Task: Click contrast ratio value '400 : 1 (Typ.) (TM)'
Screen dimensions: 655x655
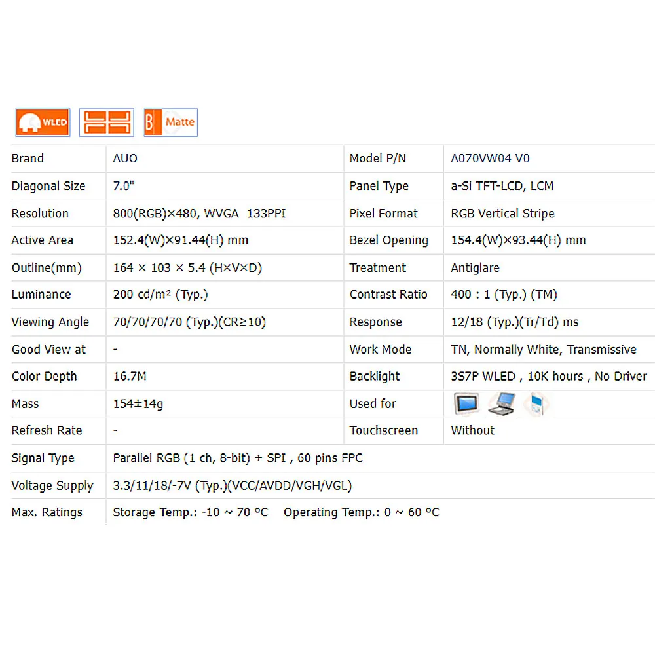Action: point(504,295)
